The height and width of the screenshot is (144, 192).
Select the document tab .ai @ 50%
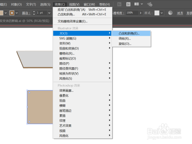pos(25,21)
